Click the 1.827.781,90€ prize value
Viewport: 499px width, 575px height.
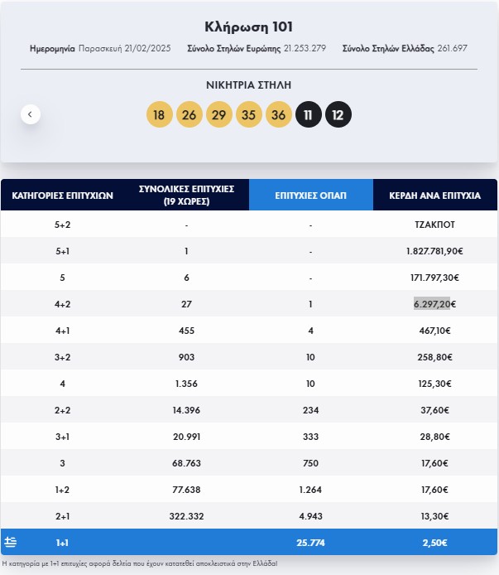(x=434, y=251)
